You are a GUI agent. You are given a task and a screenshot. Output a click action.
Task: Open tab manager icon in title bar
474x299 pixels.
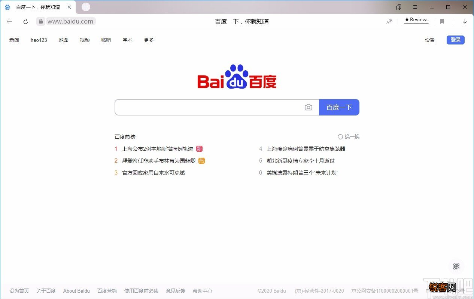(x=399, y=7)
